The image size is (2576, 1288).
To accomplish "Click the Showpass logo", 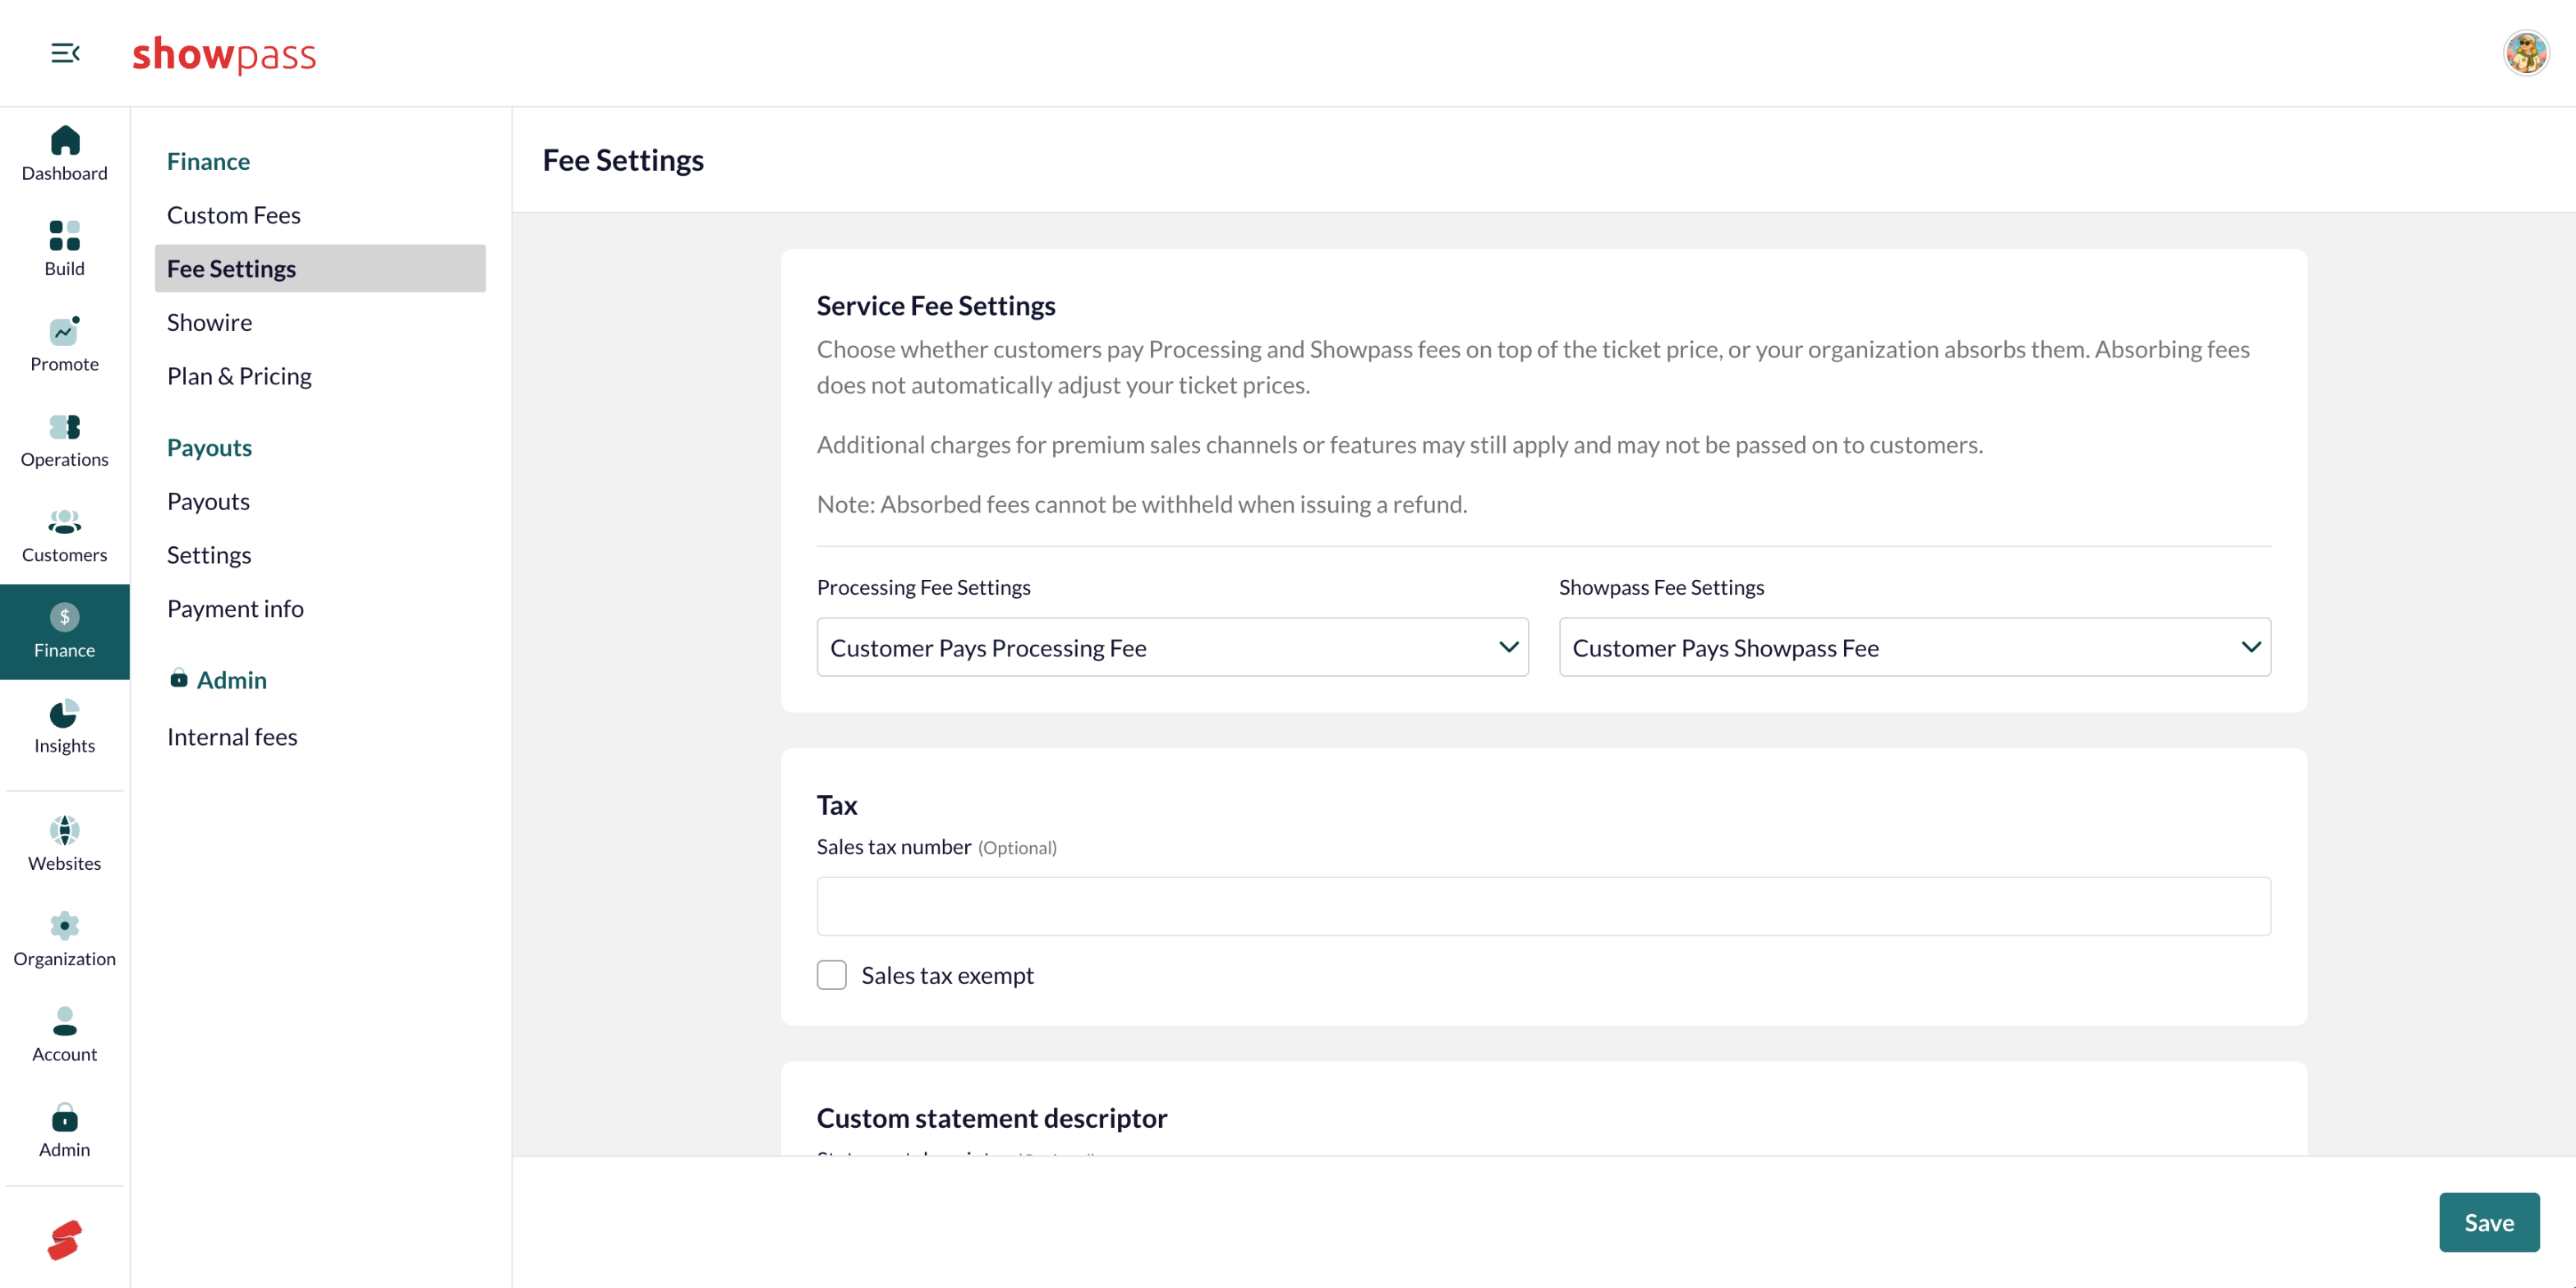I will (x=224, y=54).
